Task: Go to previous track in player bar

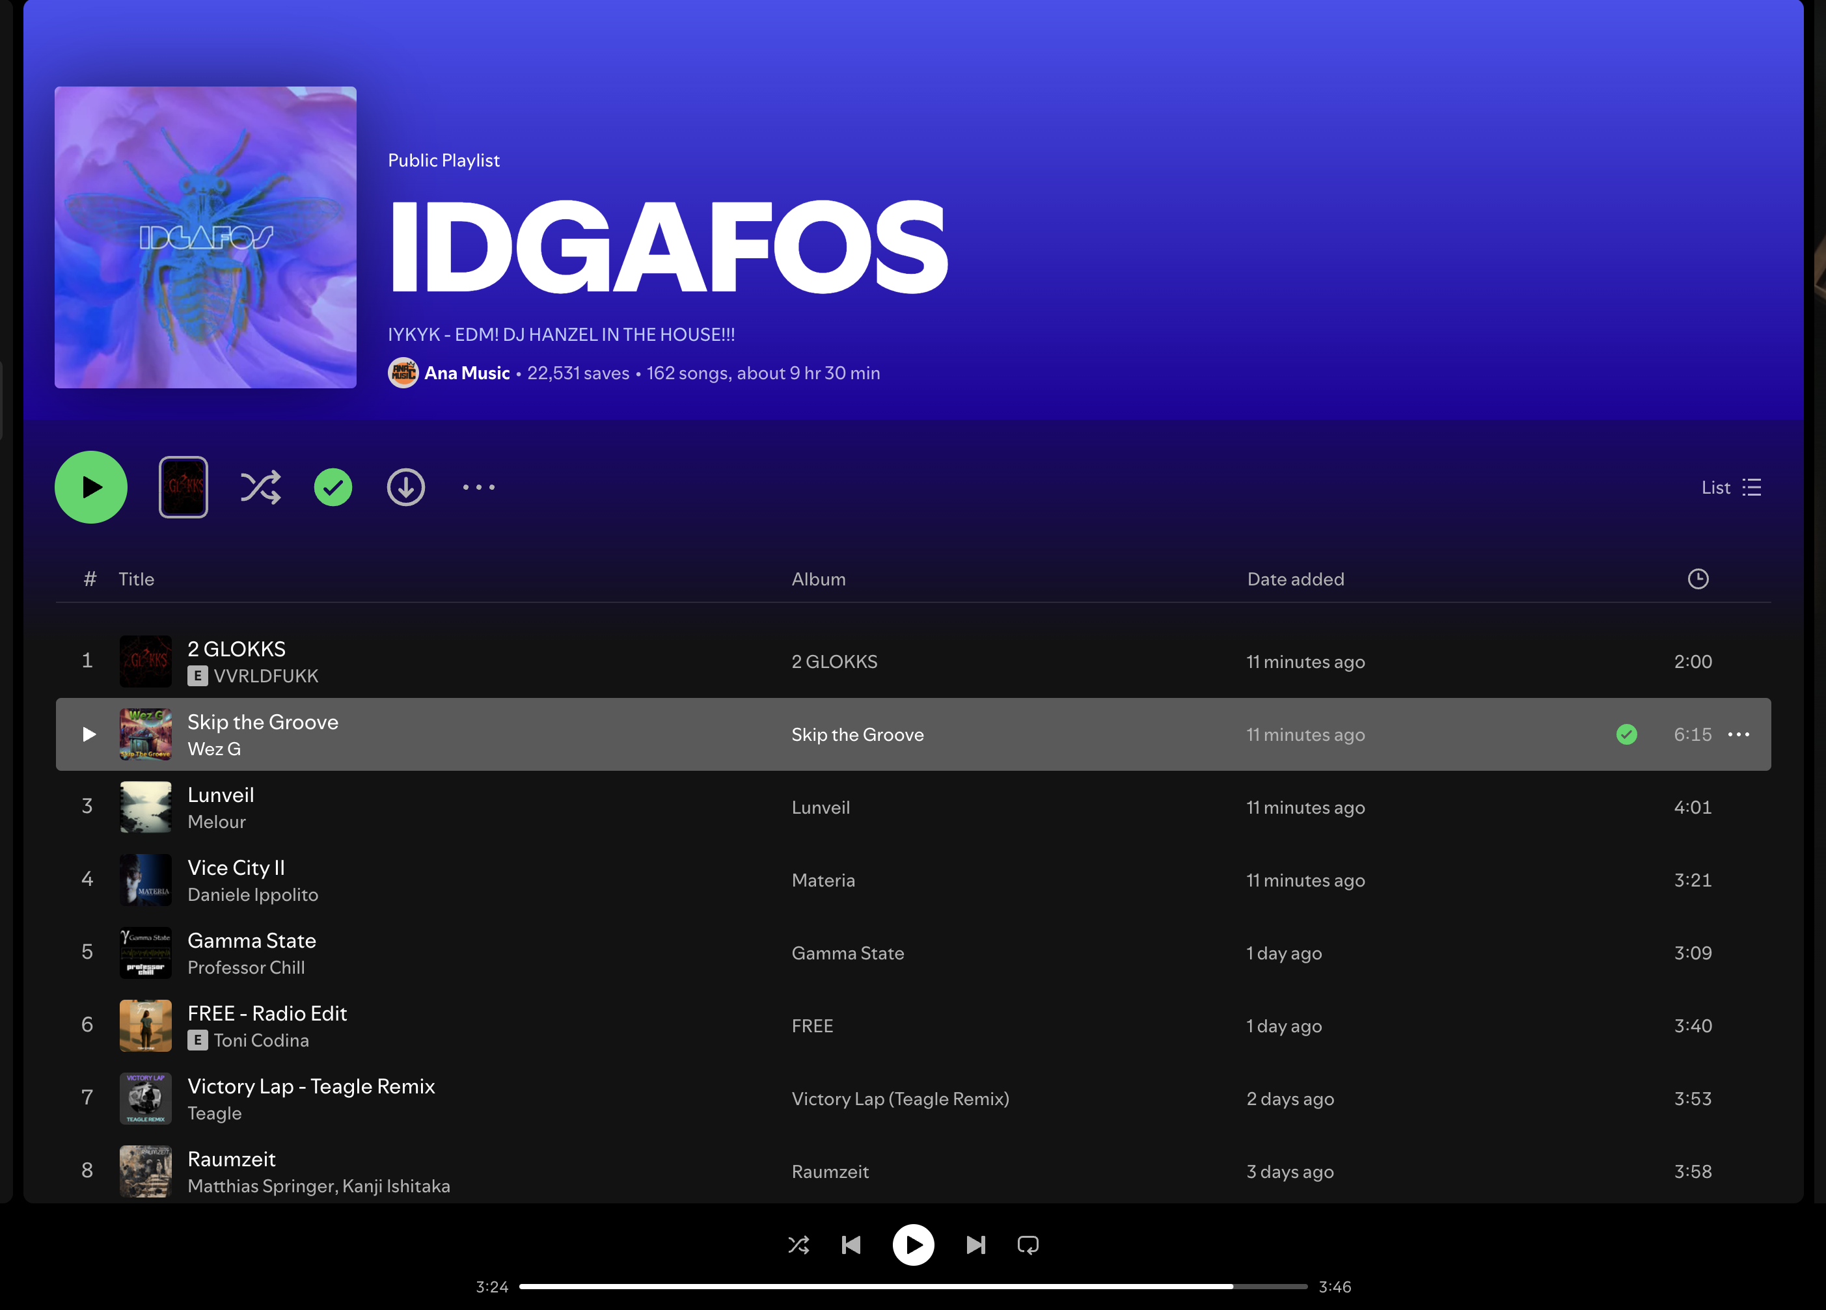Action: pyautogui.click(x=851, y=1245)
